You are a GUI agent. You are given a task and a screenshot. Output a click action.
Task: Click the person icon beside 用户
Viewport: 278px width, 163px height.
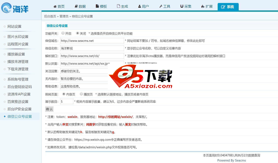pyautogui.click(x=139, y=6)
